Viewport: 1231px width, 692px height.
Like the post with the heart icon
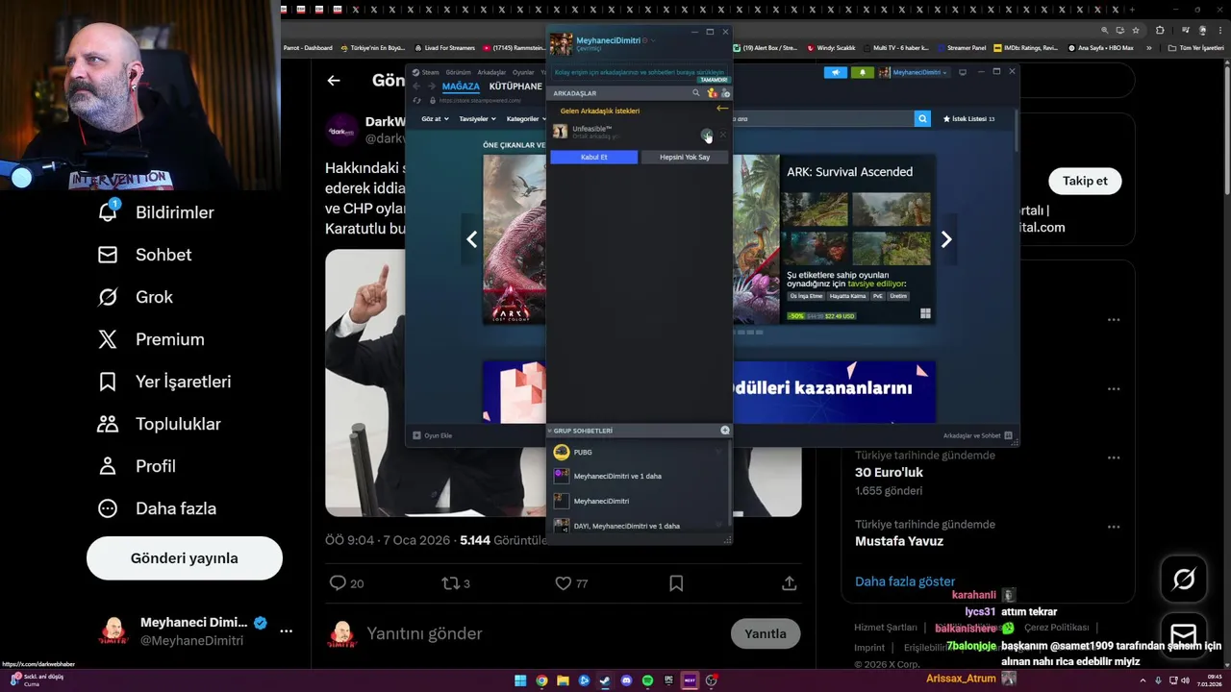(x=564, y=583)
